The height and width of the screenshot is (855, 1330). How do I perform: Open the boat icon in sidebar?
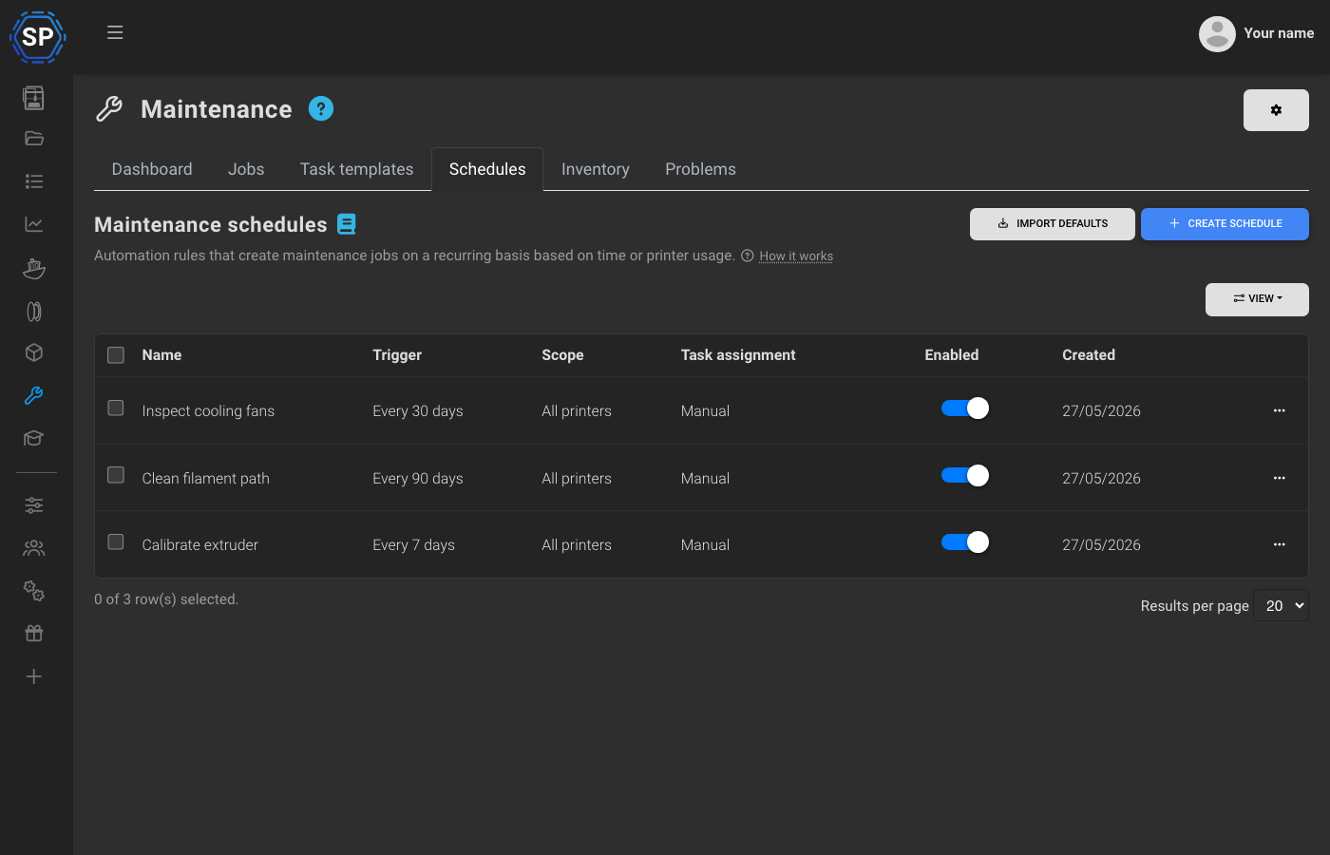[x=34, y=268]
